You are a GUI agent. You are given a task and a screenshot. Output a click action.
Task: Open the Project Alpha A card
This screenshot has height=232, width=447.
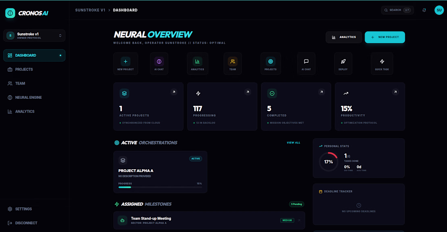coord(160,172)
